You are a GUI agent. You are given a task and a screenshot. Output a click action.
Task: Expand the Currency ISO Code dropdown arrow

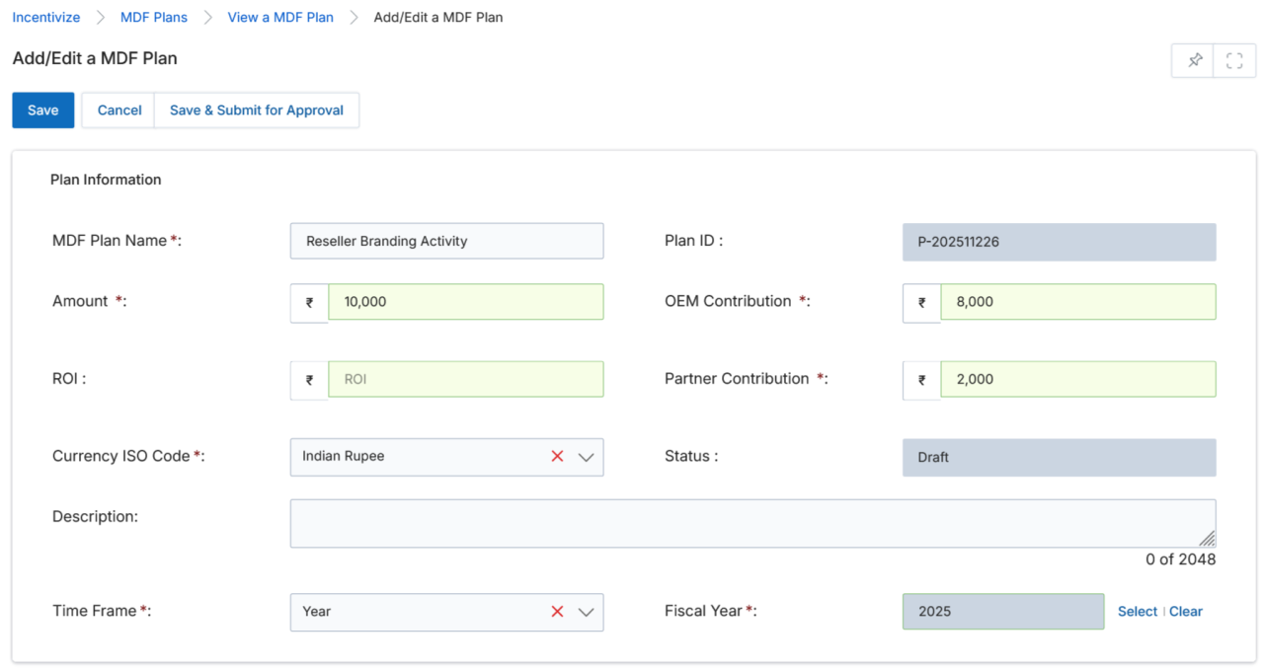pyautogui.click(x=586, y=457)
